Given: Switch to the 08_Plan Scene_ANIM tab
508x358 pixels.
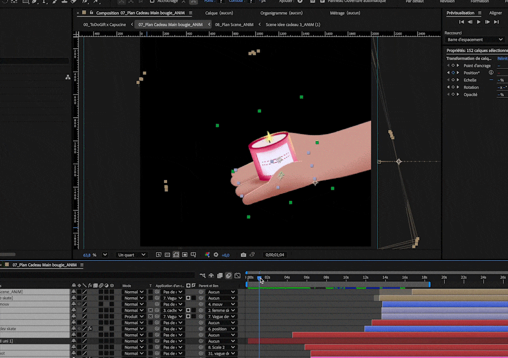Looking at the screenshot, I should click(234, 24).
